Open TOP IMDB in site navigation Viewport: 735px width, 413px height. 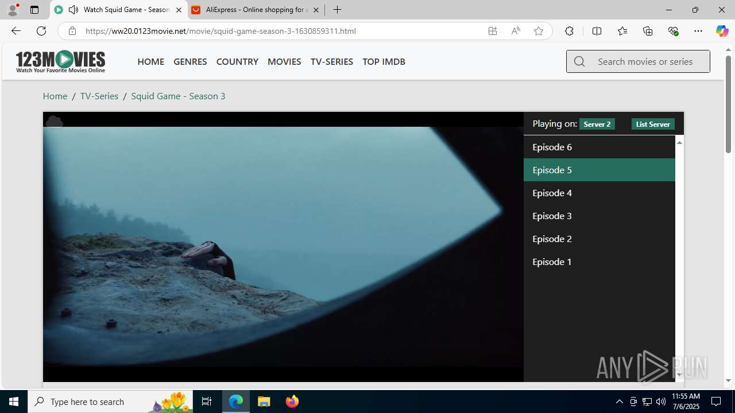pos(384,61)
